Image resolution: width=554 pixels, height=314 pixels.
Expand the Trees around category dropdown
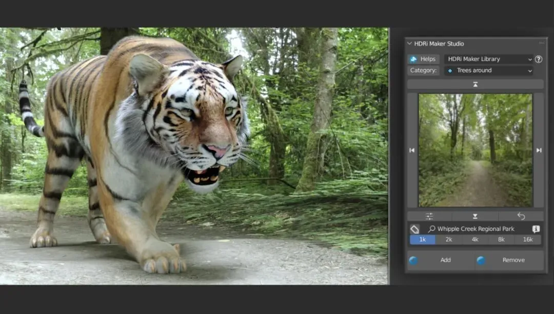coord(489,71)
